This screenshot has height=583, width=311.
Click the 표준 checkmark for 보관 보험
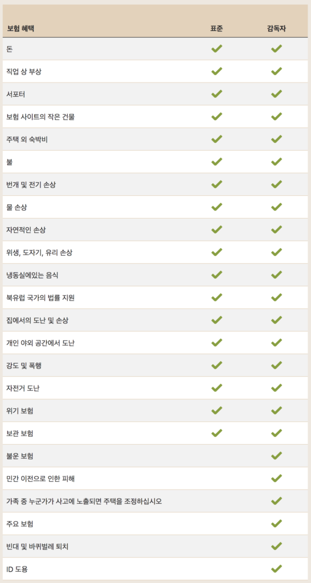(216, 433)
